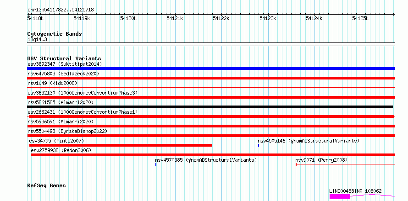The height and width of the screenshot is (201, 408).
Task: Click the black nsv5861585 variant bar
Action: [210, 107]
